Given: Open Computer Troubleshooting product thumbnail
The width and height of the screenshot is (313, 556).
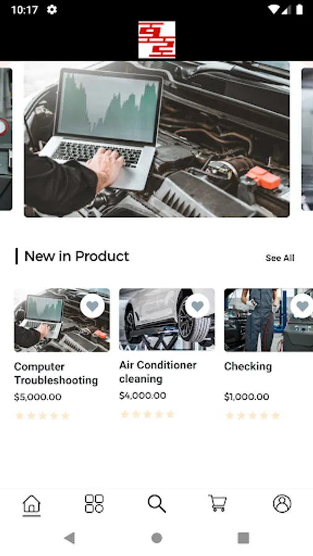Looking at the screenshot, I should point(62,320).
